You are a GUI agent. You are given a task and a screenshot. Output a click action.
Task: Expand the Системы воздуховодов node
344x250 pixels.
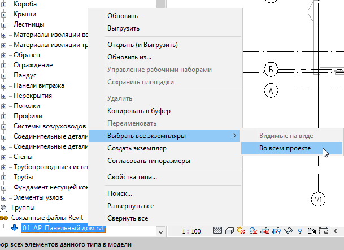(x=3, y=127)
